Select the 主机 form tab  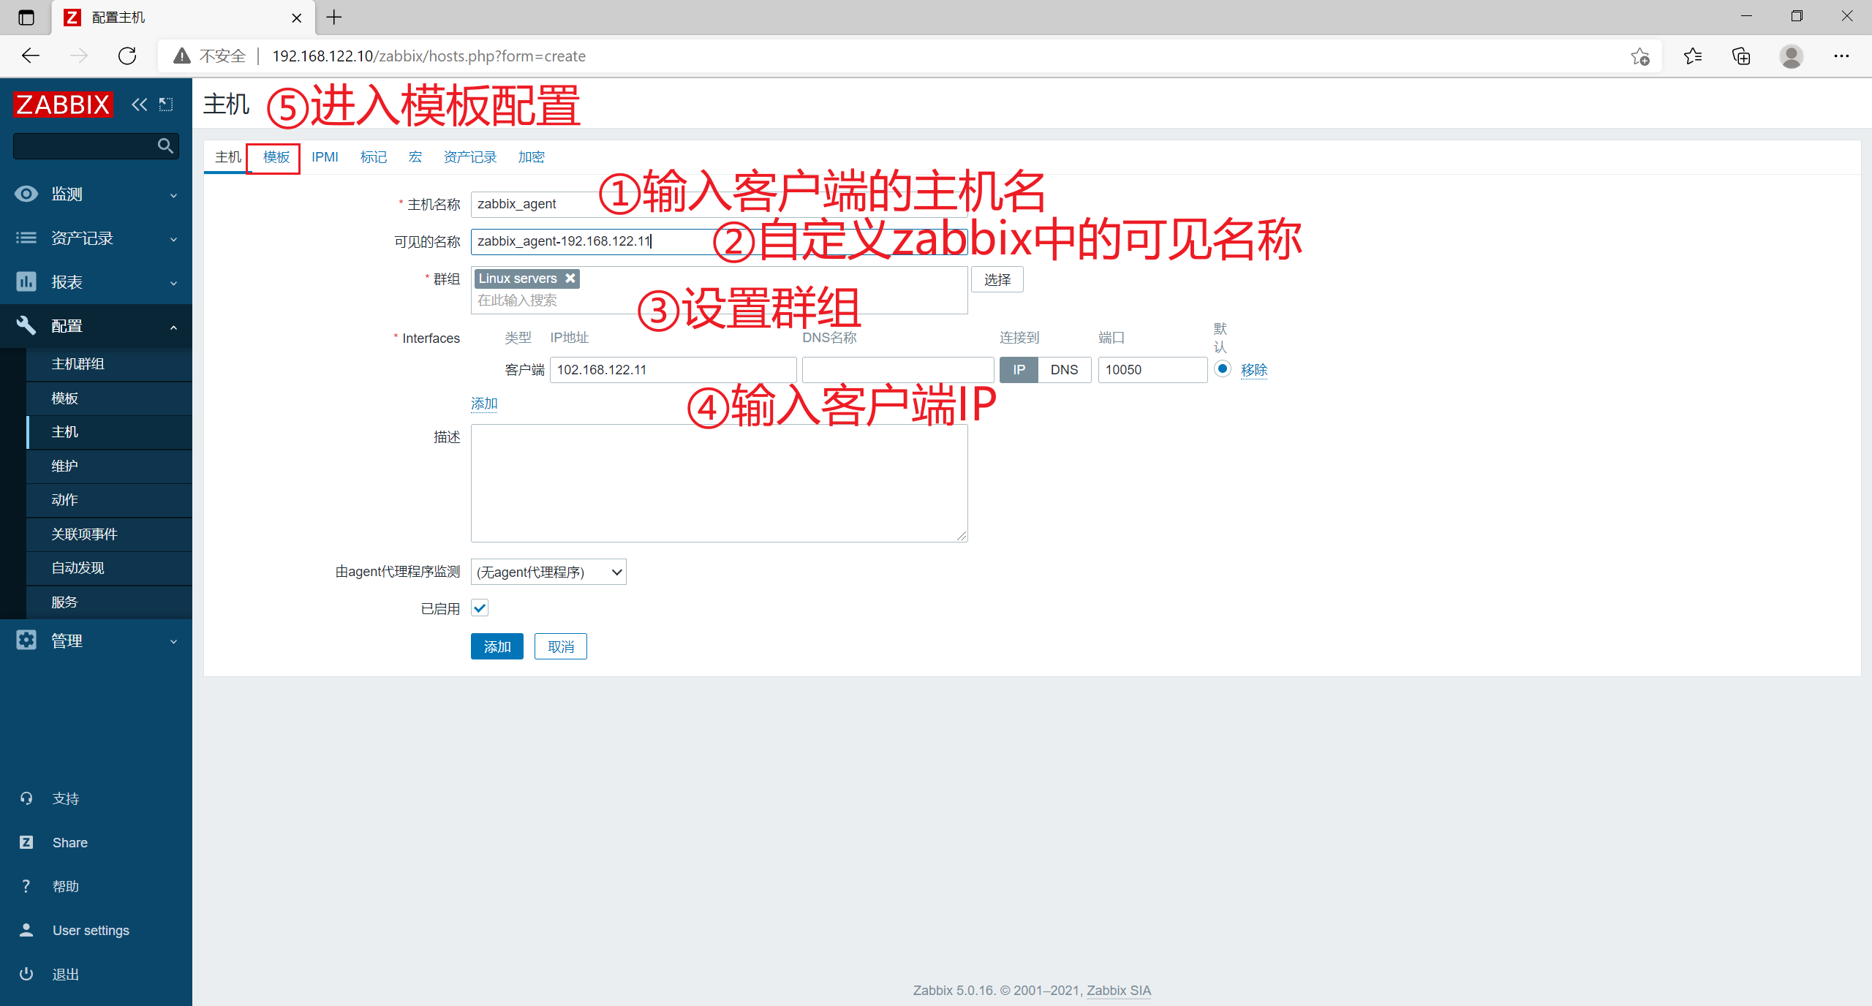pos(227,157)
